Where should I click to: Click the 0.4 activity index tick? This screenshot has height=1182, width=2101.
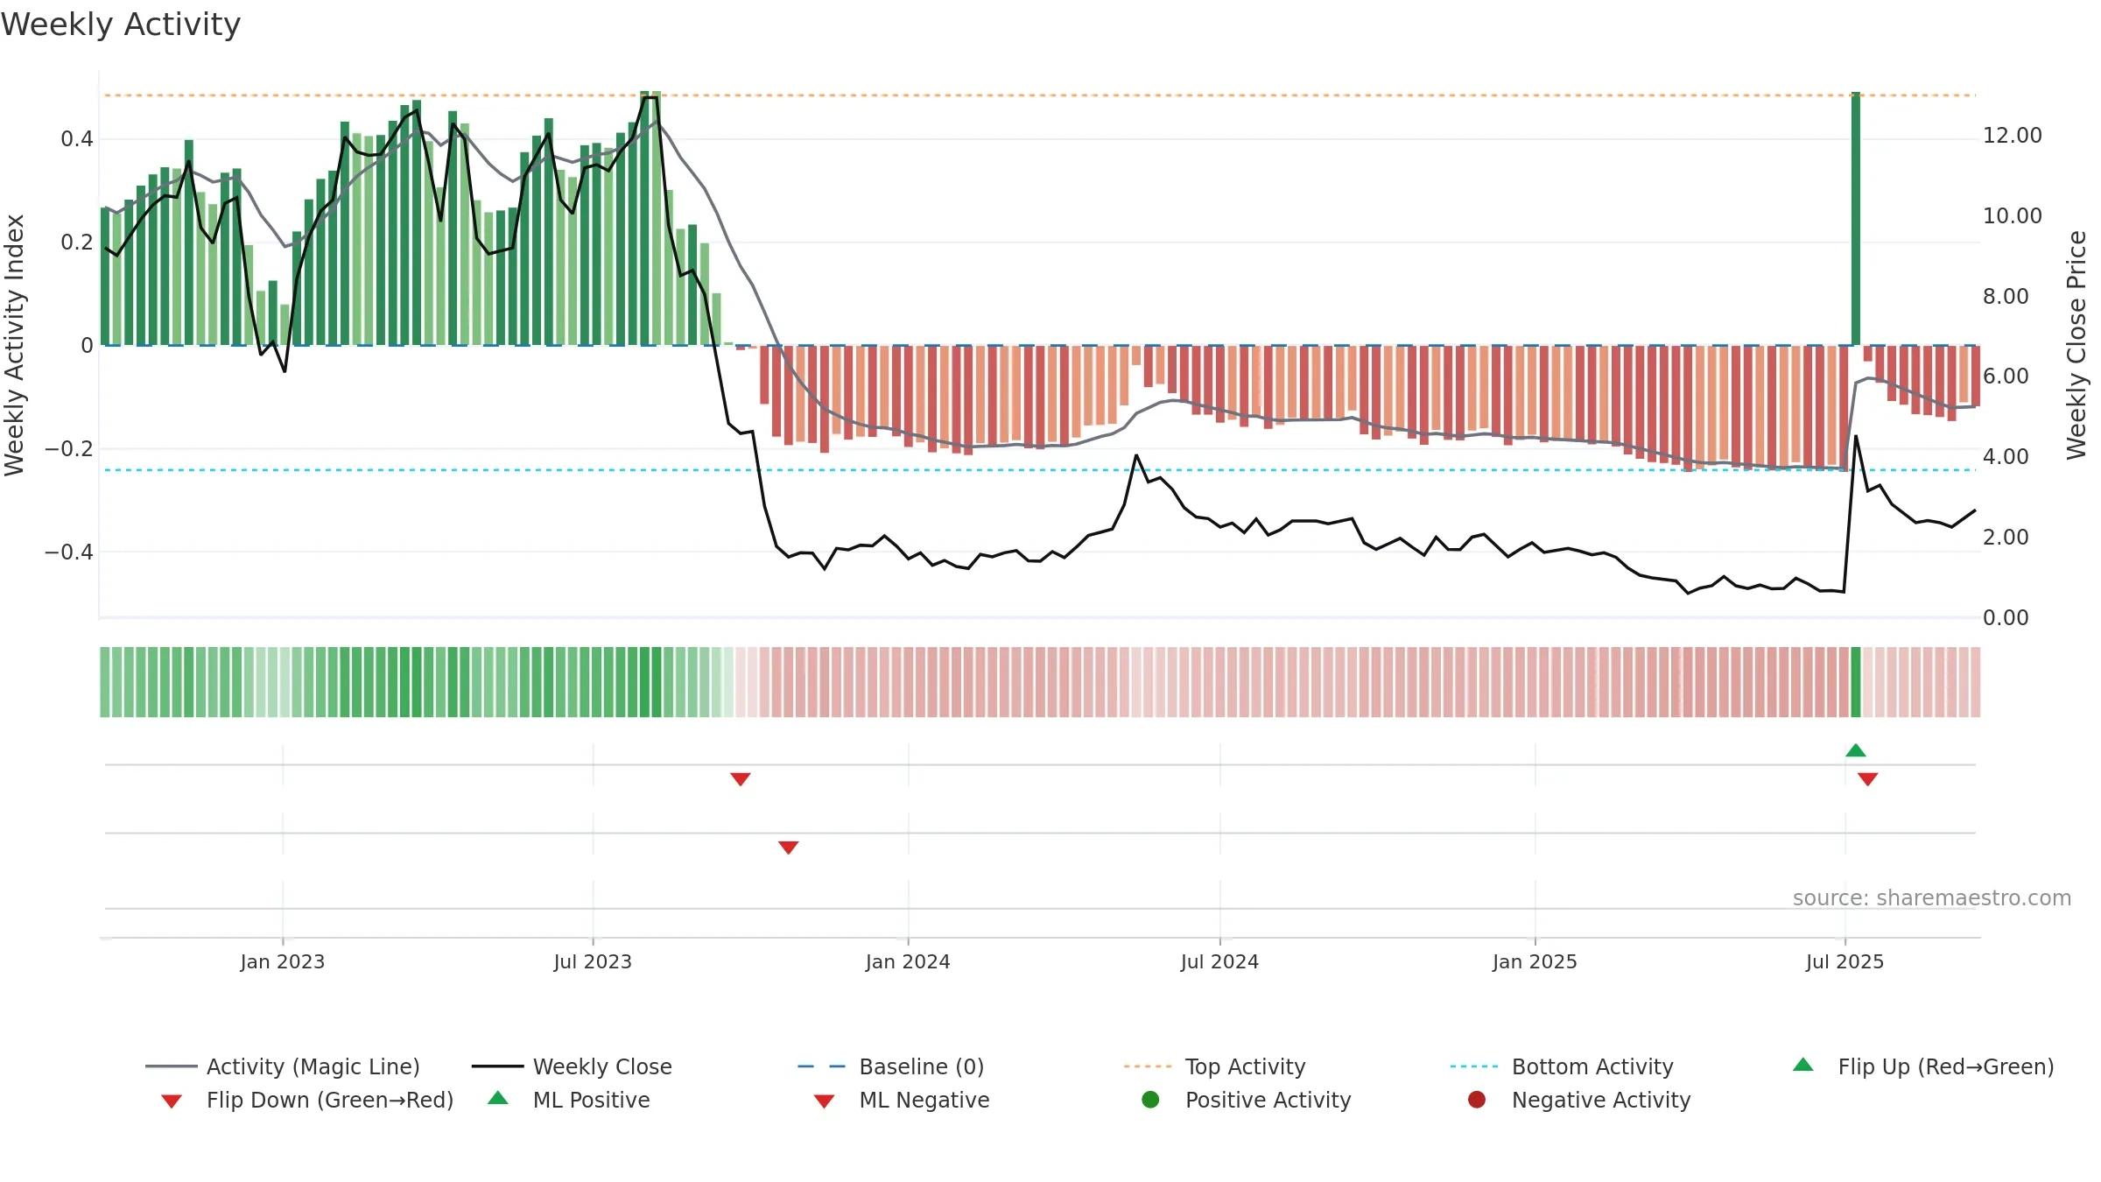pyautogui.click(x=77, y=139)
